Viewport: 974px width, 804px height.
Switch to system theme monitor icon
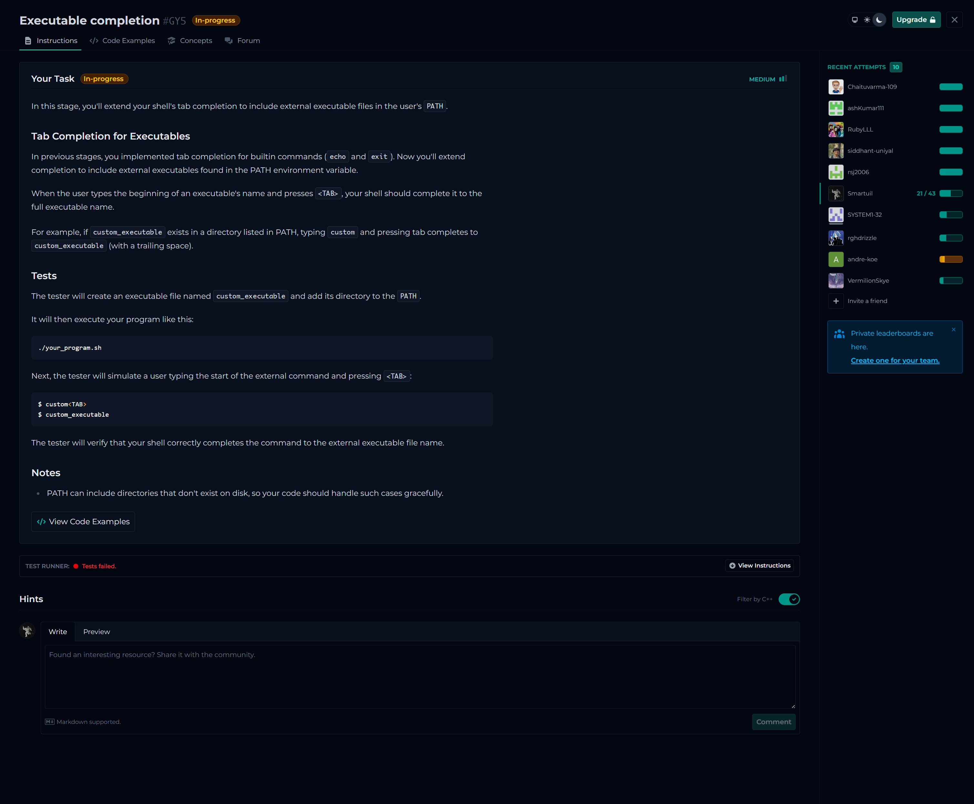(855, 20)
